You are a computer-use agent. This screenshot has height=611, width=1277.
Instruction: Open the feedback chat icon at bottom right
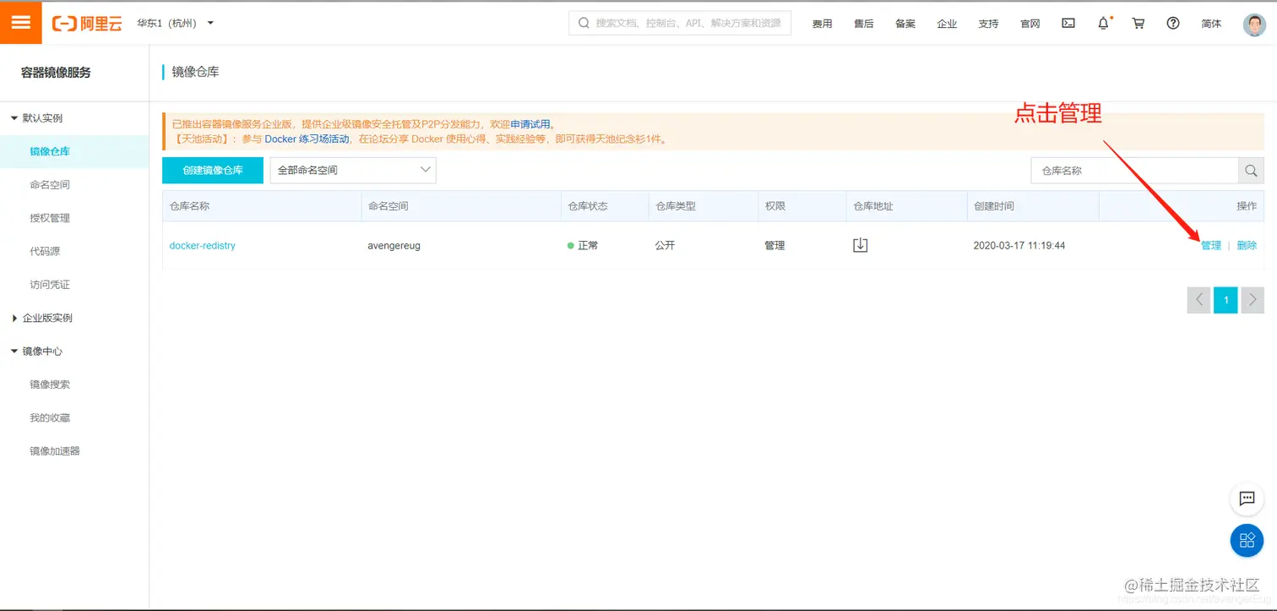pos(1247,499)
